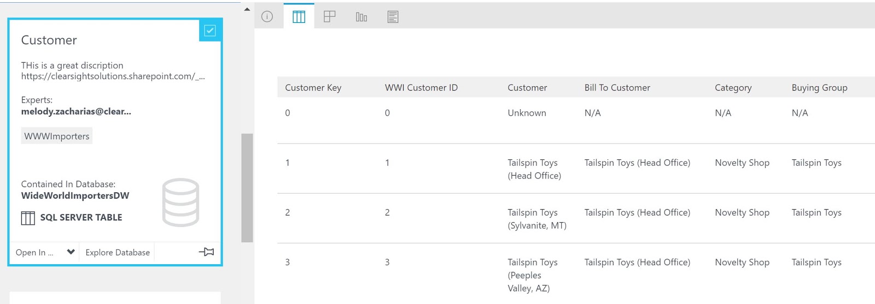
Task: Click expert melody.zacharias email
Action: tap(76, 111)
